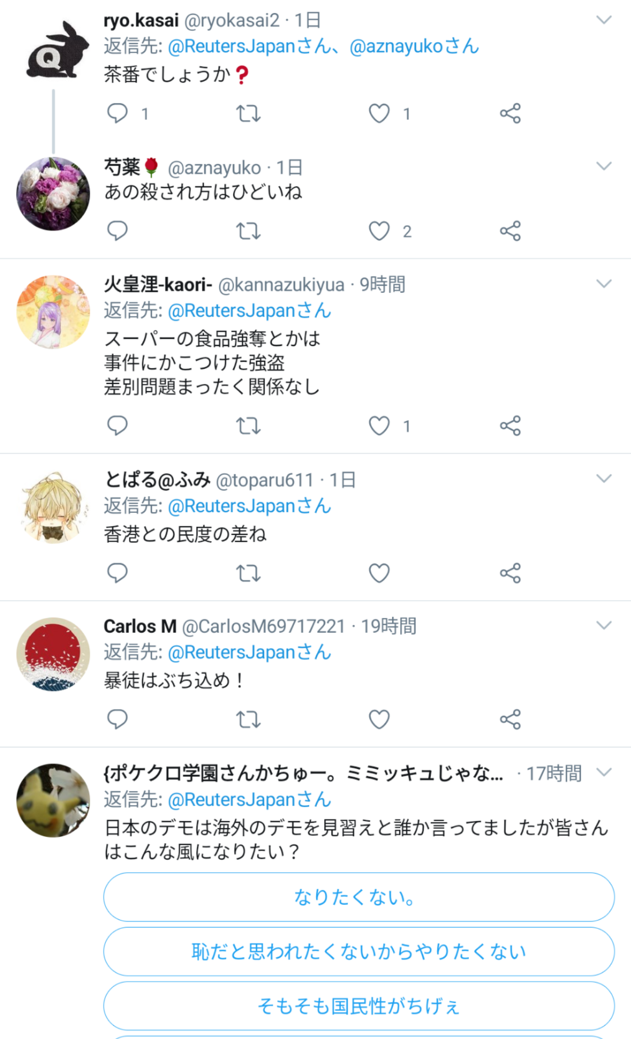Screen dimensions: 631x1039
Task: Share the 芍薬 @aznayuko tweet
Action: [510, 231]
